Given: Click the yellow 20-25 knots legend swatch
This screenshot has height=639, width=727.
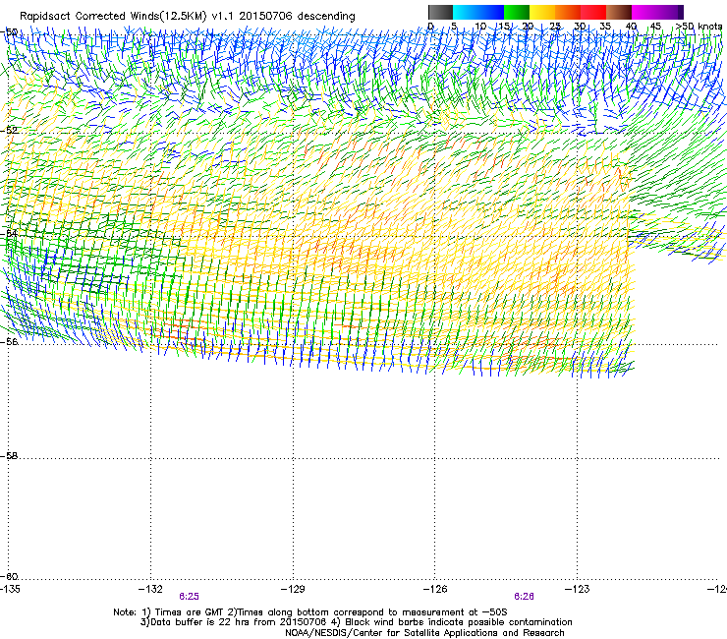Looking at the screenshot, I should click(x=542, y=12).
